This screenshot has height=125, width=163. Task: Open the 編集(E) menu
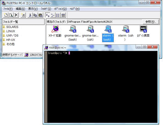point(20,9)
